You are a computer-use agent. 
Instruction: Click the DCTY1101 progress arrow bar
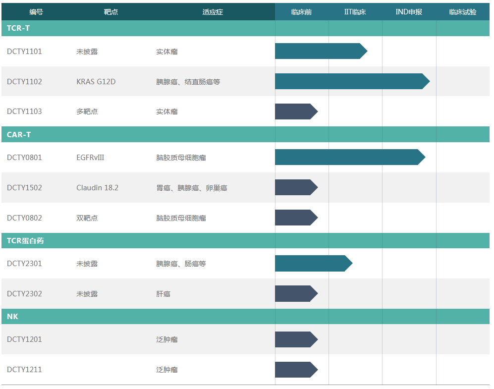321,51
